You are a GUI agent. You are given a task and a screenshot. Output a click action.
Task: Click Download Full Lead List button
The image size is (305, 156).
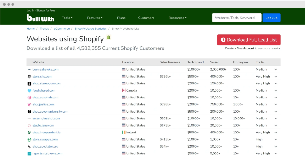coord(249,40)
